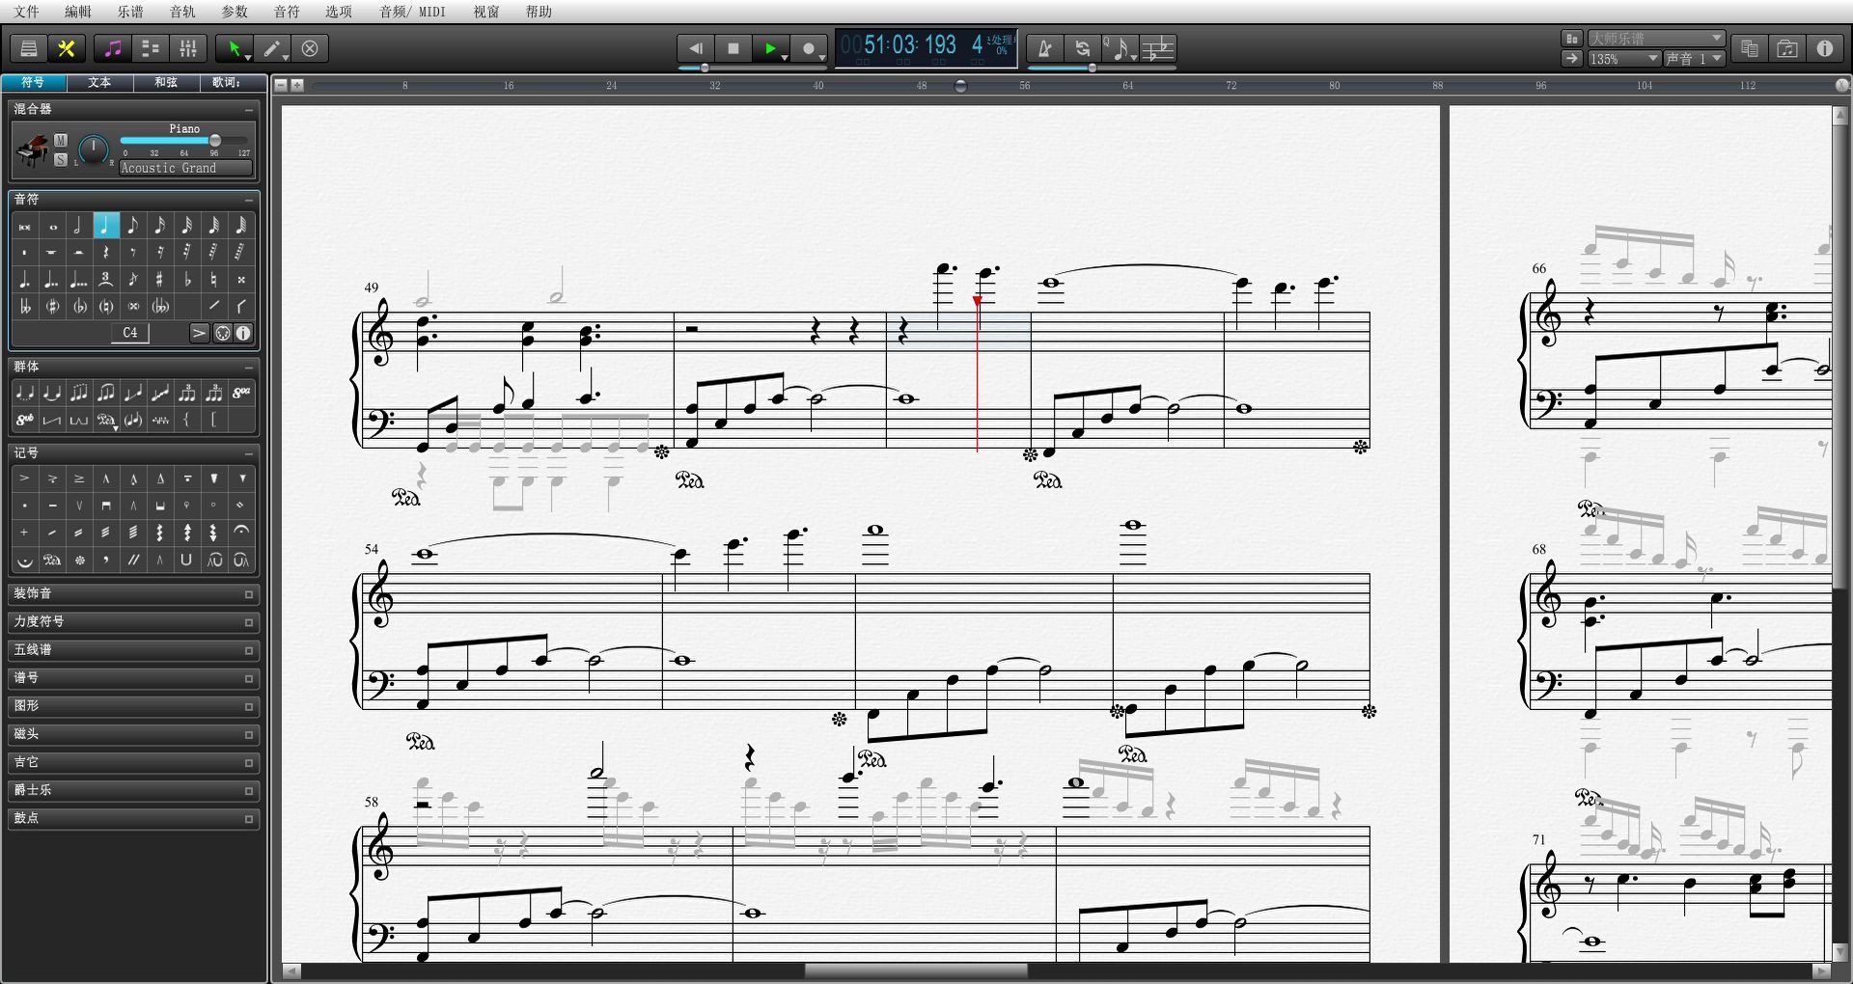
Task: Mute the Piano track with M button
Action: click(61, 141)
